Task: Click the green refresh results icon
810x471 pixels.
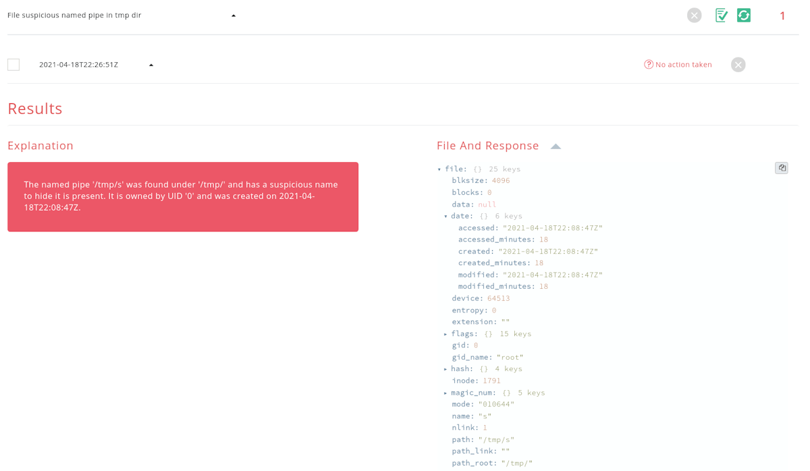Action: (x=743, y=15)
